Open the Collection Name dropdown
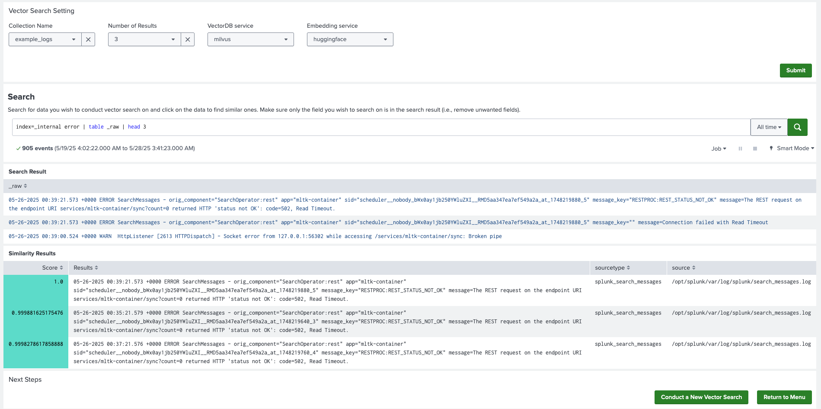This screenshot has width=821, height=409. pos(45,39)
